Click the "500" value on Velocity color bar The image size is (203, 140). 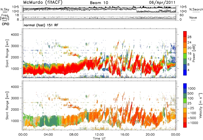191,93
